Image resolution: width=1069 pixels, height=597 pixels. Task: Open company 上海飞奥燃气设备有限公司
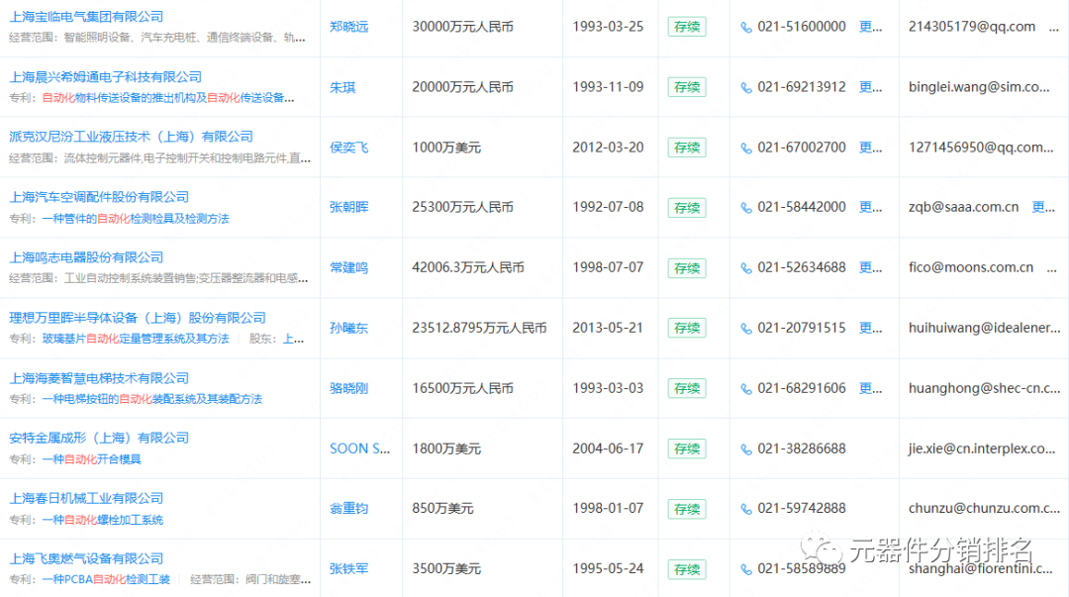86,558
